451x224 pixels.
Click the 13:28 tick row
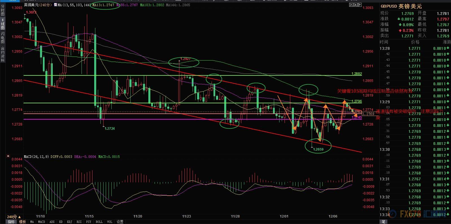click(415, 48)
